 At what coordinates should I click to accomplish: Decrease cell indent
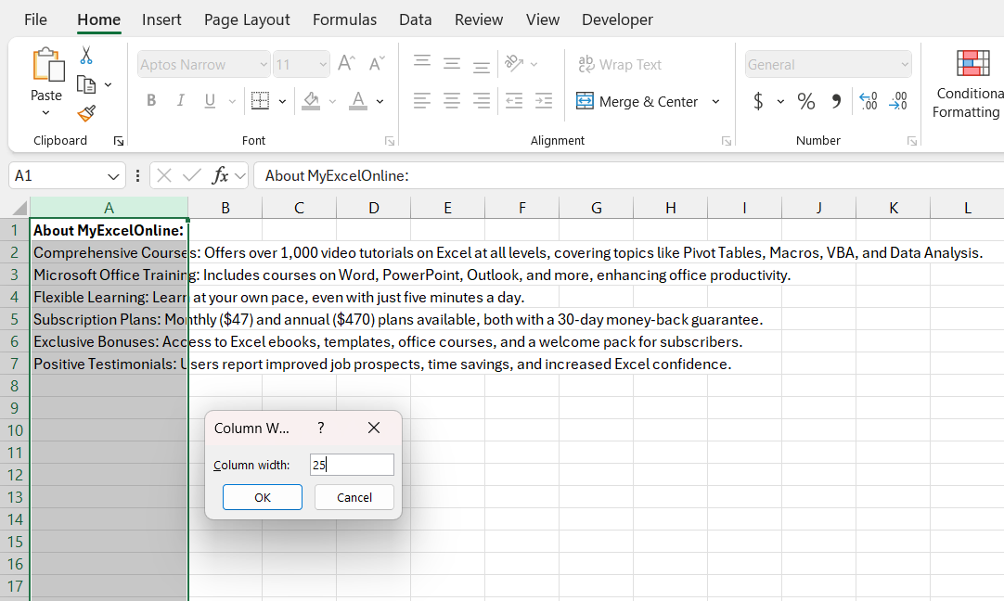tap(514, 100)
